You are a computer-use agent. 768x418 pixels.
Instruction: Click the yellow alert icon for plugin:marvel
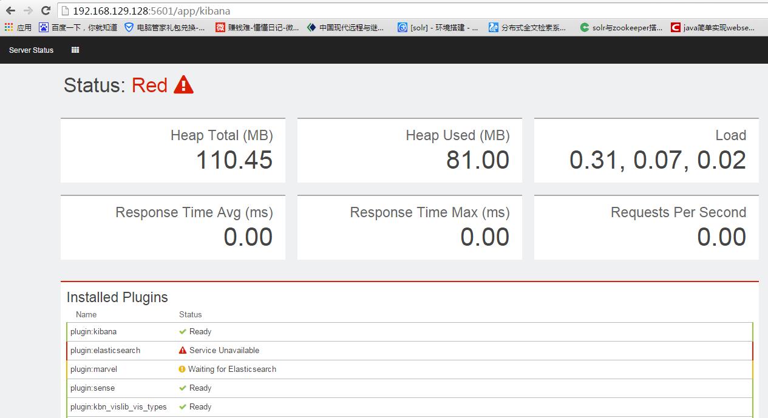182,369
